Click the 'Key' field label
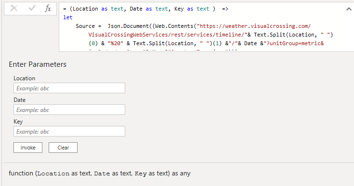The width and height of the screenshot is (354, 186). point(18,122)
